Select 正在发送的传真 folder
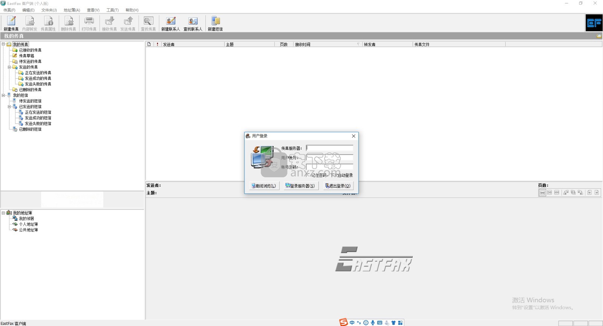The image size is (603, 326). (x=38, y=73)
